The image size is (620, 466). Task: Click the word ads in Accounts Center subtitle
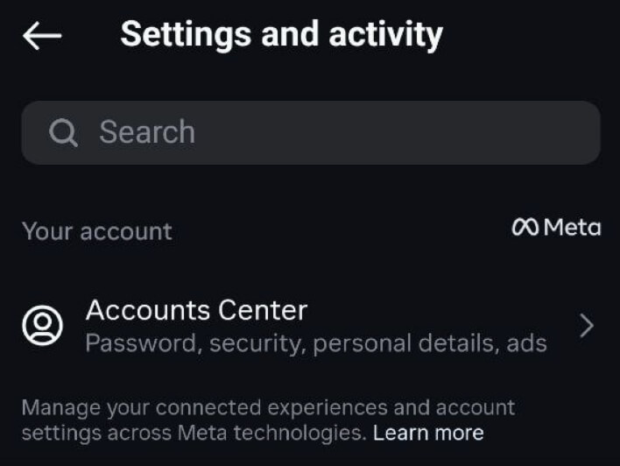[526, 343]
